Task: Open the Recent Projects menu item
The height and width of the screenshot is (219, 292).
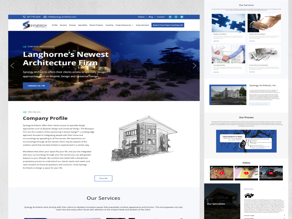Action: pos(96,25)
